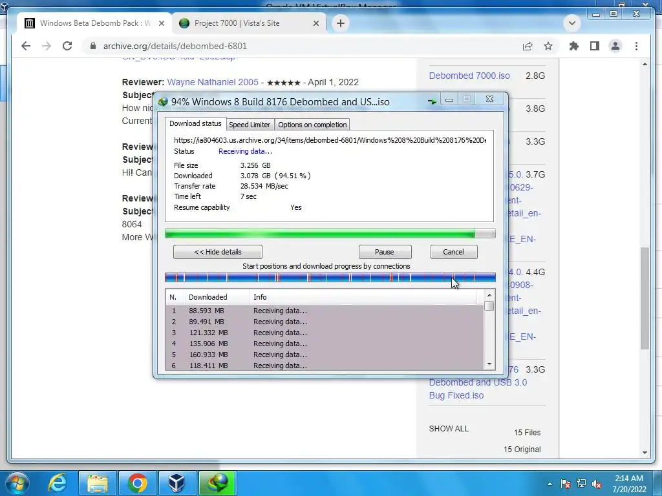Open the Windows Start menu
Screen dimensions: 662x496
(x=17, y=483)
